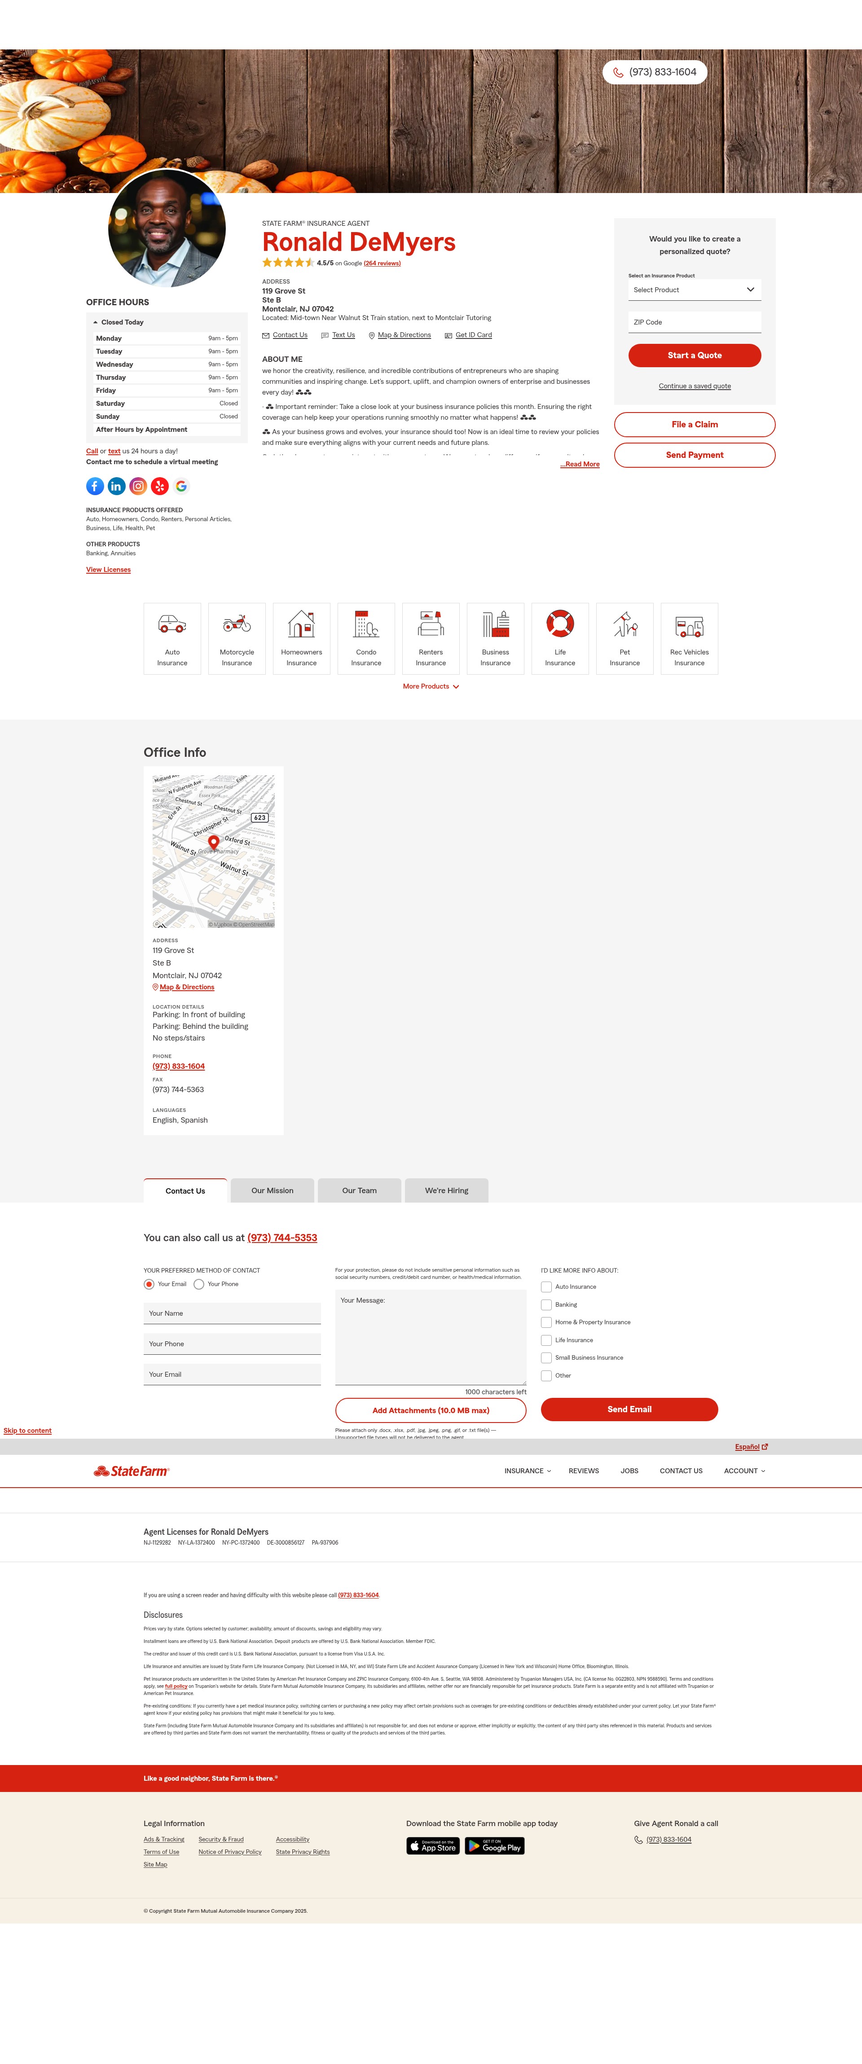Switch to the We're Hiring tab
This screenshot has height=2064, width=862.
(x=447, y=1190)
